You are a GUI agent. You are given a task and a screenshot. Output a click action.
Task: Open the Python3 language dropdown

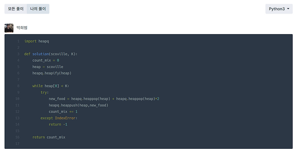click(279, 9)
